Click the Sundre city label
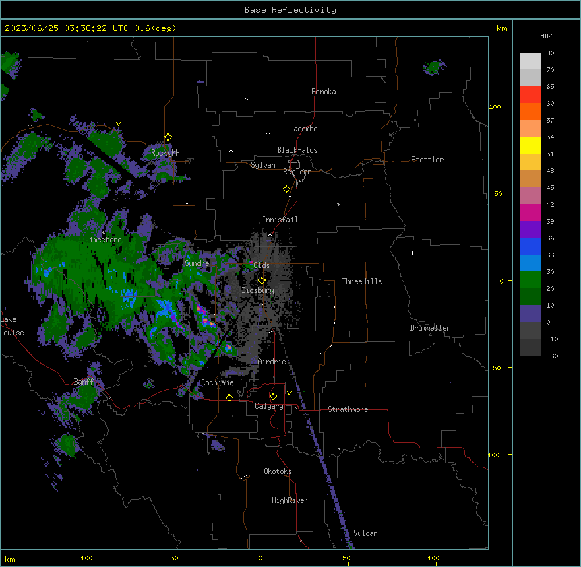This screenshot has height=567, width=581. click(197, 263)
